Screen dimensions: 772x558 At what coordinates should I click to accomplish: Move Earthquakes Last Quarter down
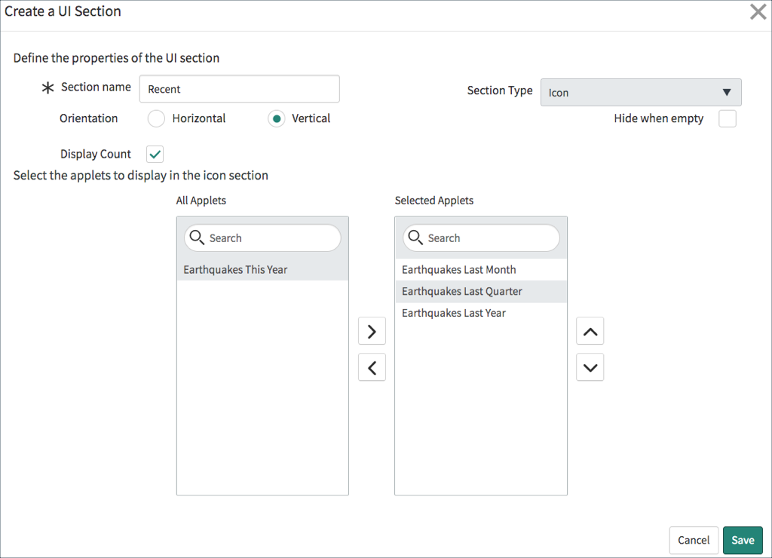tap(590, 367)
